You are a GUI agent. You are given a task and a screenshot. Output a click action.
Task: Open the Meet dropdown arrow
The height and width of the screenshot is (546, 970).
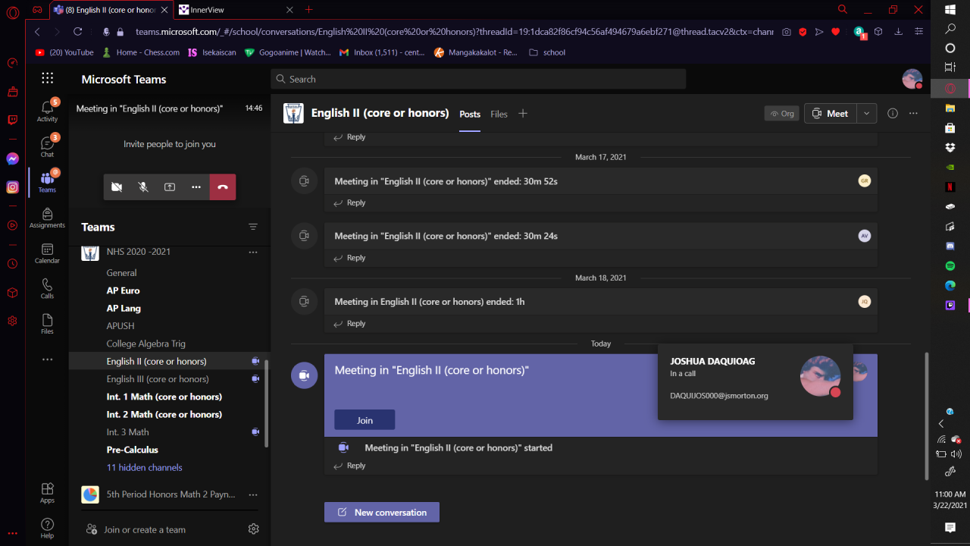tap(867, 113)
